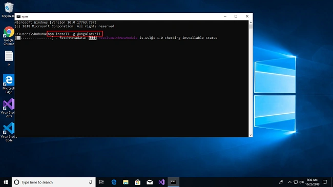Open the Action Center notifications icon

pyautogui.click(x=325, y=182)
